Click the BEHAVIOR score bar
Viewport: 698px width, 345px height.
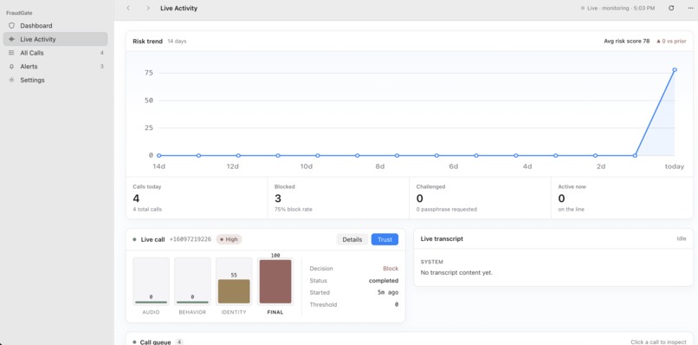point(192,281)
